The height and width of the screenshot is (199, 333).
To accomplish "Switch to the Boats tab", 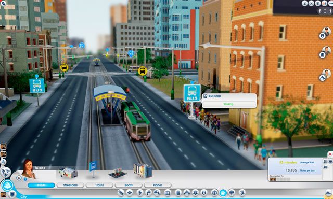I will click(x=129, y=185).
